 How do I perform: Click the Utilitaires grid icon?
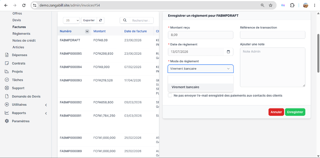[x=7, y=105]
